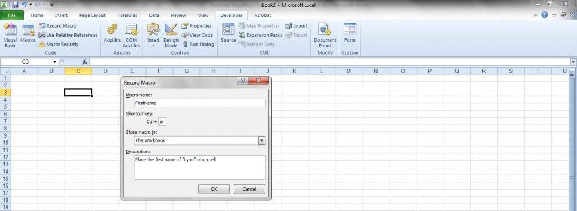This screenshot has height=211, width=577.
Task: Expand the formula bar
Action: (573, 62)
